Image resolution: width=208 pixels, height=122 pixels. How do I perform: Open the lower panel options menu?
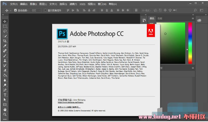click(193, 68)
